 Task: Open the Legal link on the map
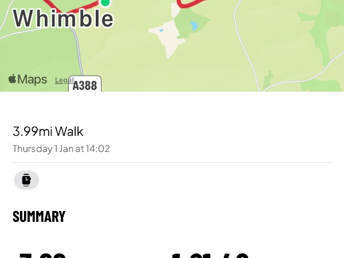[x=64, y=80]
